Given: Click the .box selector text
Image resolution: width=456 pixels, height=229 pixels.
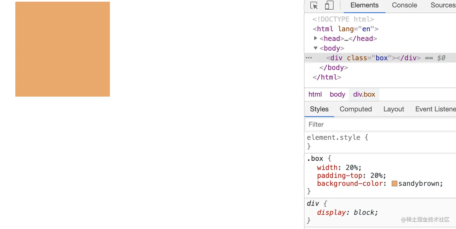Looking at the screenshot, I should pos(315,159).
